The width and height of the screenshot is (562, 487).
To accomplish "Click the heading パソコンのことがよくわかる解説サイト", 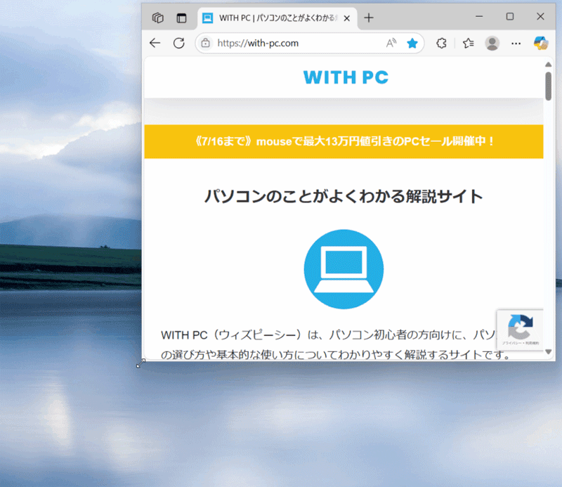I will [344, 196].
